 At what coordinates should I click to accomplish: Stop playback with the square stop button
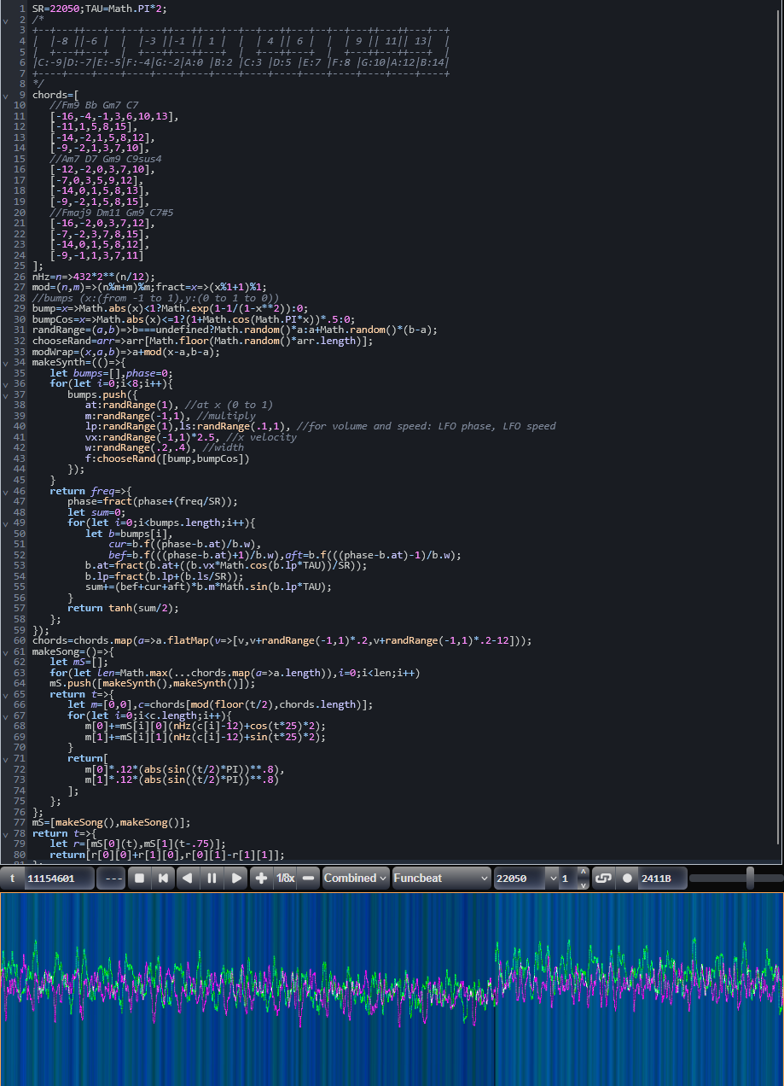139,878
